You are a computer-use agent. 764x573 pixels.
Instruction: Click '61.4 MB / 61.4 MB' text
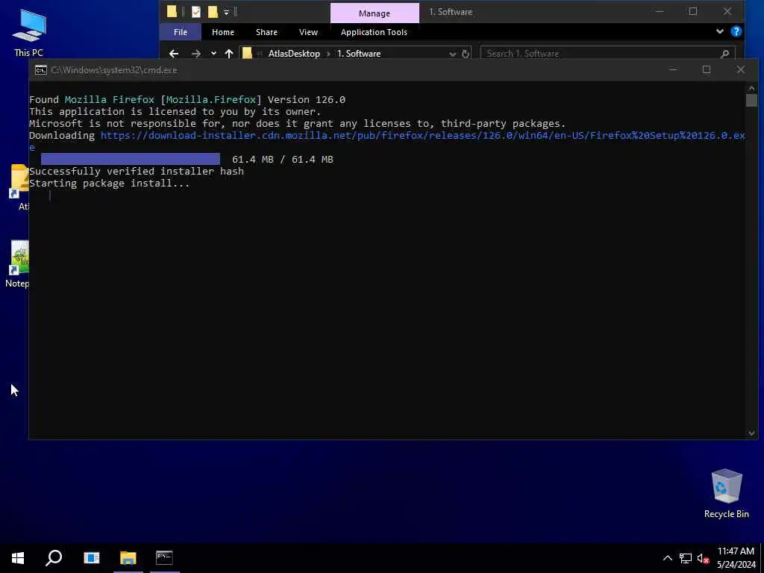[283, 160]
